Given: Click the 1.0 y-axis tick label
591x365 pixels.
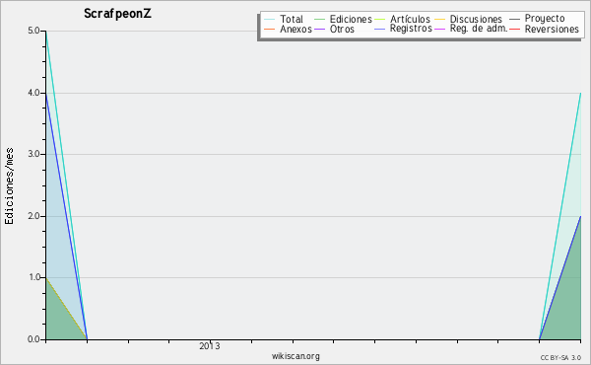Looking at the screenshot, I should (x=33, y=278).
